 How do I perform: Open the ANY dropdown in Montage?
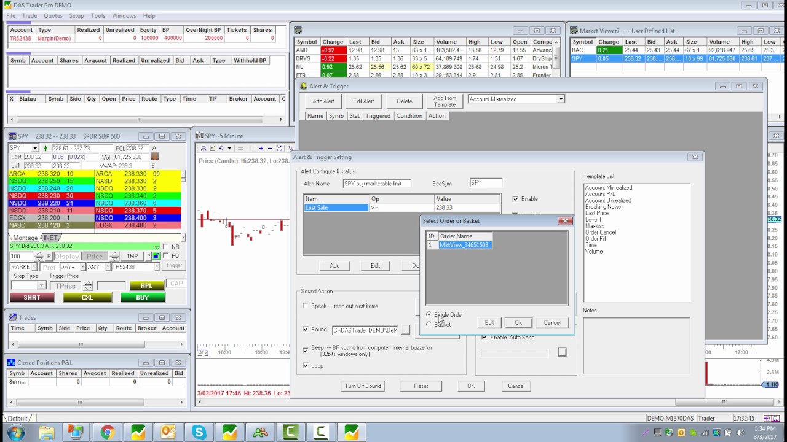click(x=108, y=267)
